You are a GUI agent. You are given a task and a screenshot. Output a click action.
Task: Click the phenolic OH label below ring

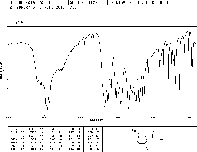tap(149, 149)
